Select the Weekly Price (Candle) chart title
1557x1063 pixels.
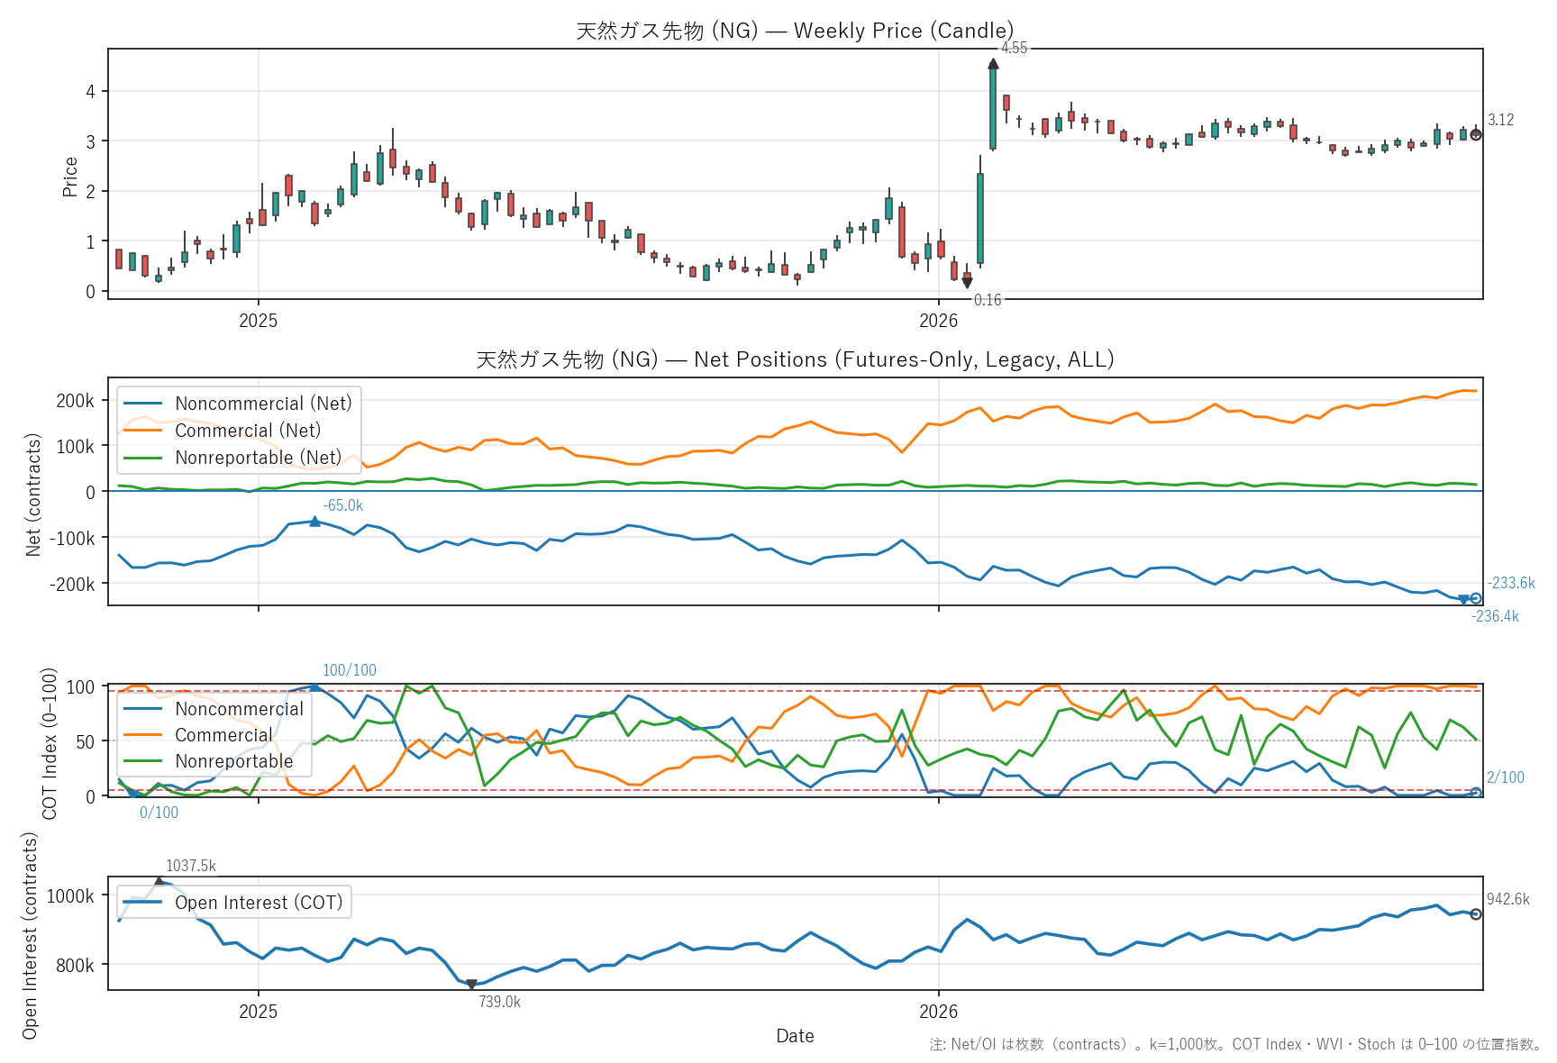pos(795,31)
